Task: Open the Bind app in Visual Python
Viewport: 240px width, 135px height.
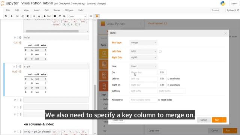Action: click(x=104, y=75)
